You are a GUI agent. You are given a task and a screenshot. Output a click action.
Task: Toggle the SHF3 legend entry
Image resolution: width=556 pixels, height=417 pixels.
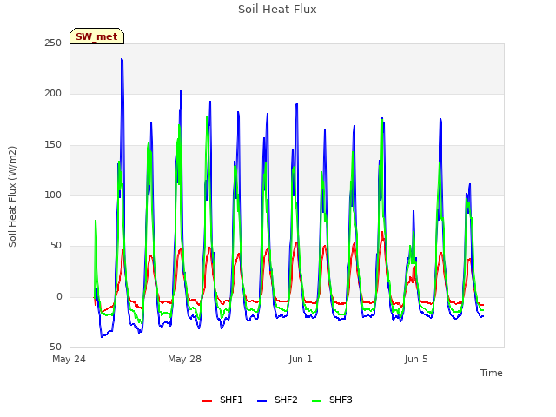pyautogui.click(x=332, y=400)
